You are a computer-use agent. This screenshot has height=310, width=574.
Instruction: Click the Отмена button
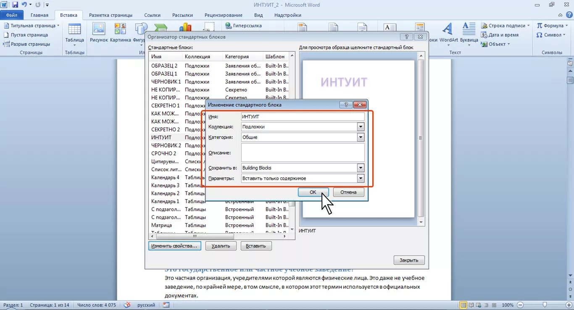348,192
